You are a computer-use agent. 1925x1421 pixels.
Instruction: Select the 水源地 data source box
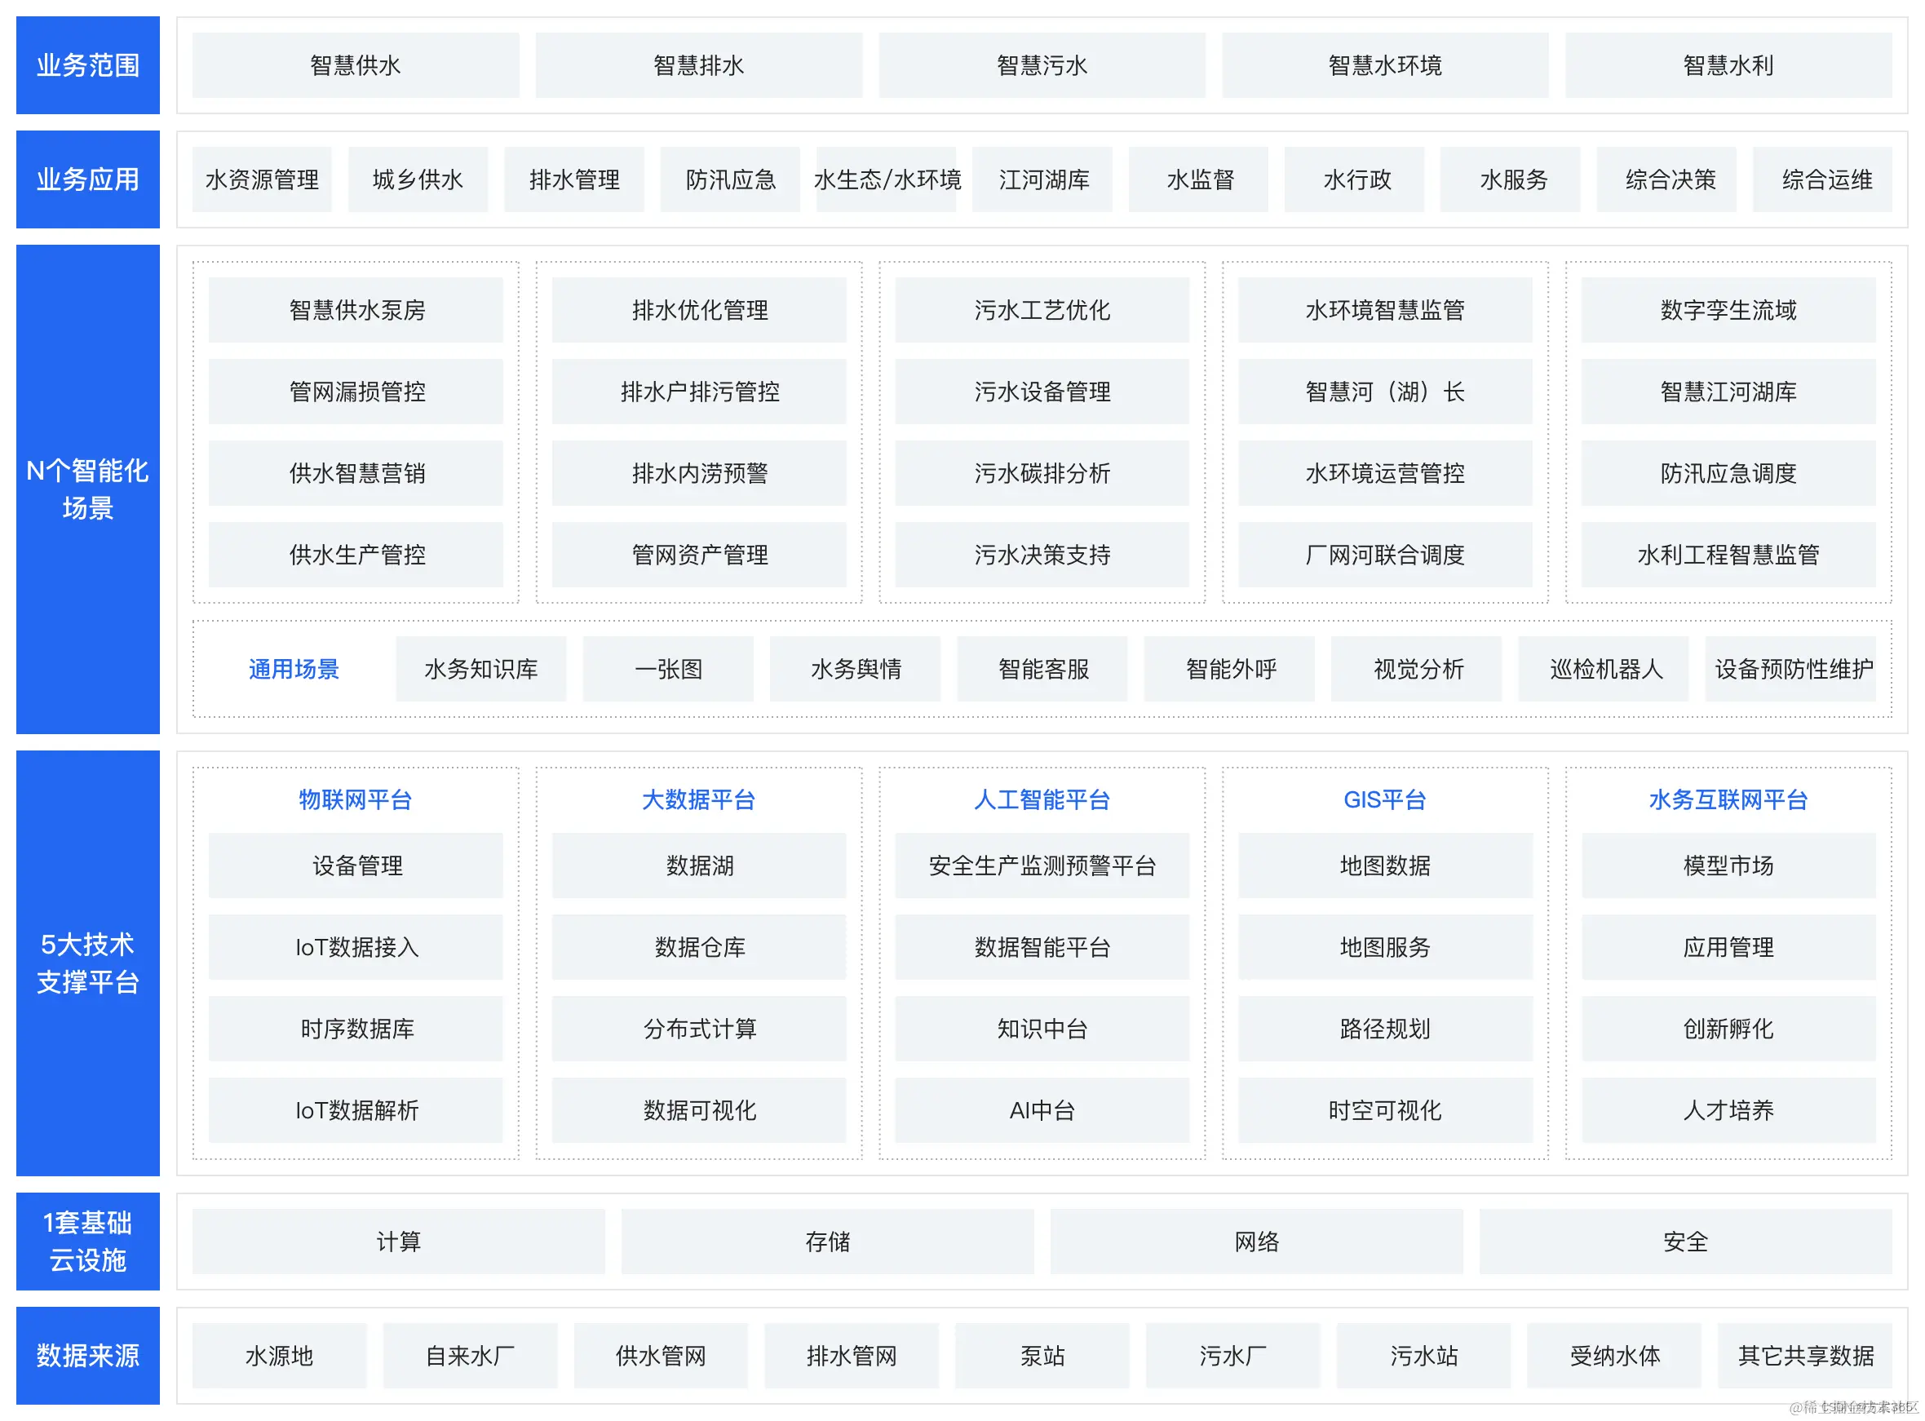279,1357
